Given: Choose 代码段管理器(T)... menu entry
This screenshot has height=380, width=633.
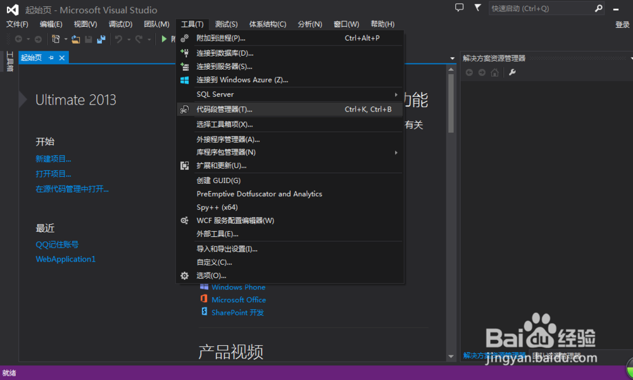Looking at the screenshot, I should tap(290, 110).
